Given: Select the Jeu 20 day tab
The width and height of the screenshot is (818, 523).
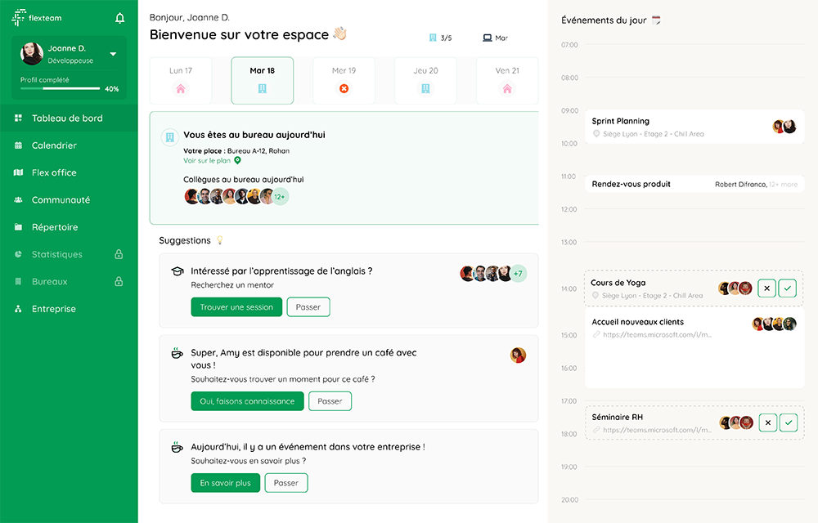Looking at the screenshot, I should point(425,81).
